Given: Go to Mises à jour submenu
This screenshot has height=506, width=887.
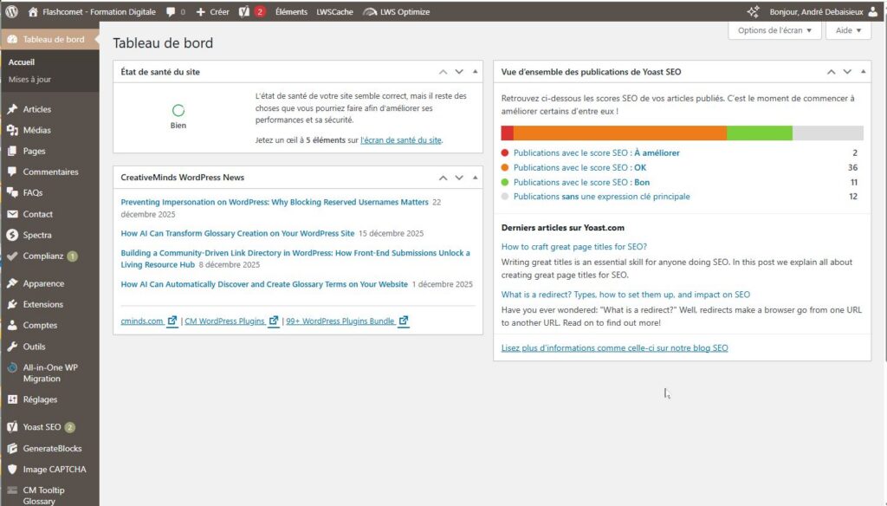Looking at the screenshot, I should [29, 79].
